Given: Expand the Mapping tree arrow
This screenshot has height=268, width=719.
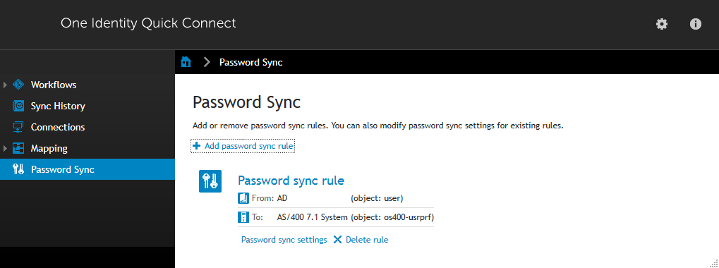Looking at the screenshot, I should [x=5, y=148].
